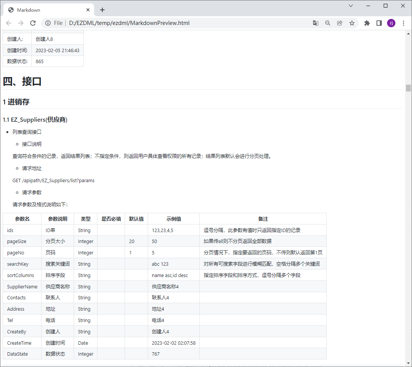The height and width of the screenshot is (367, 412).
Task: Click the ids parameter cell
Action: [22, 230]
